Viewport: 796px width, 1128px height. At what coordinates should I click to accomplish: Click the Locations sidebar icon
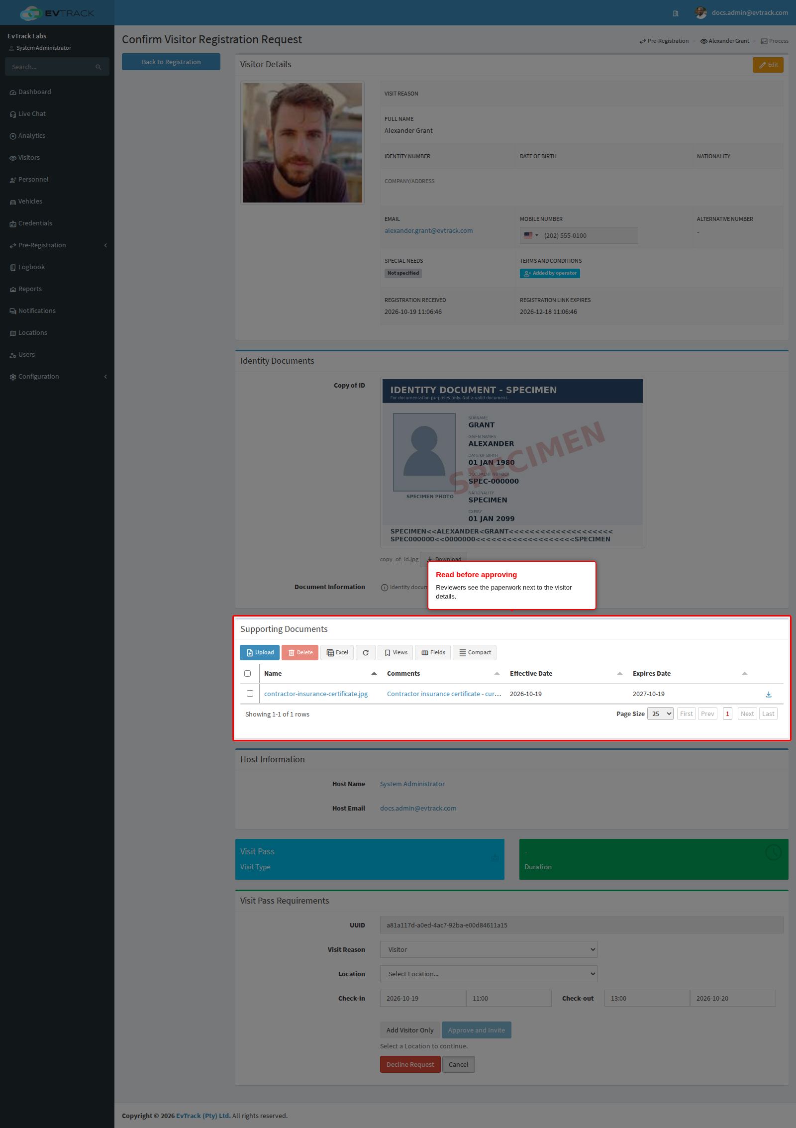[x=13, y=333]
